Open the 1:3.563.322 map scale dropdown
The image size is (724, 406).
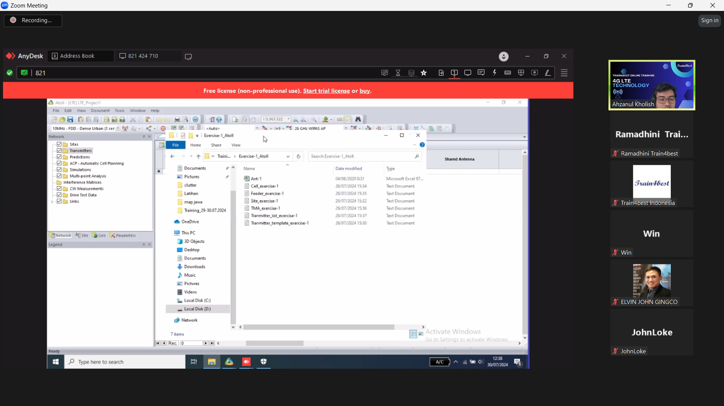(x=288, y=119)
